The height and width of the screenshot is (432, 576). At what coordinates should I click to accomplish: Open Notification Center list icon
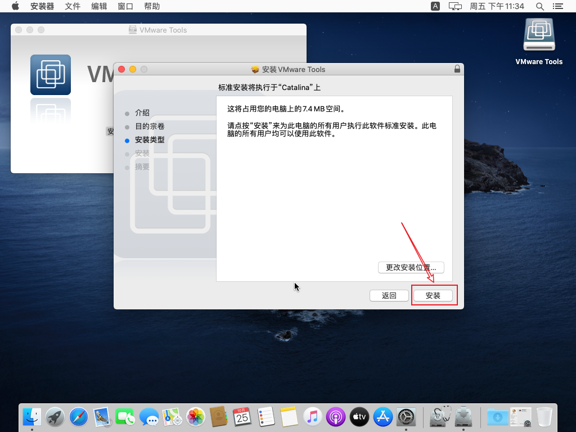[557, 6]
